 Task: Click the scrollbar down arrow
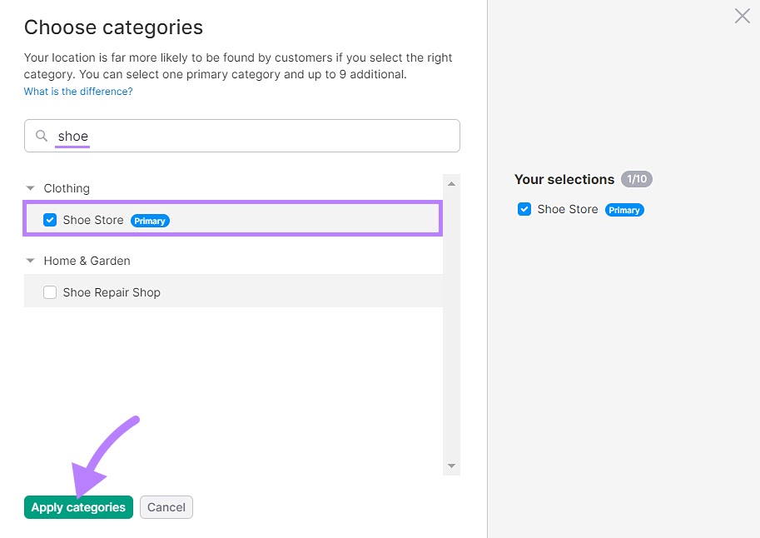tap(450, 465)
